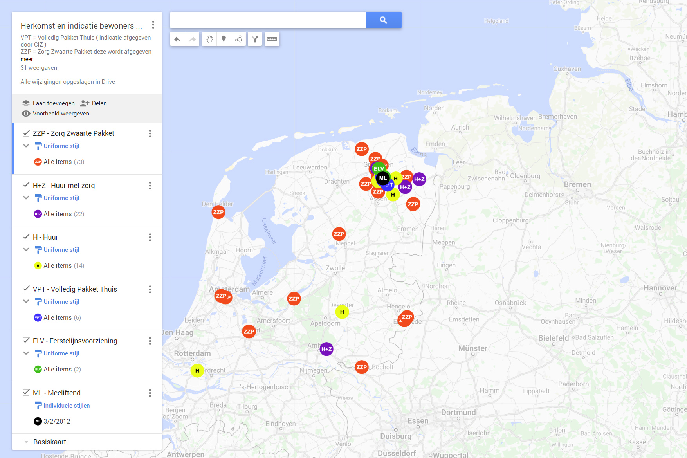Image resolution: width=687 pixels, height=458 pixels.
Task: Toggle the ELV - Eerstelijnsvoorziening layer checkbox
Action: [x=26, y=341]
